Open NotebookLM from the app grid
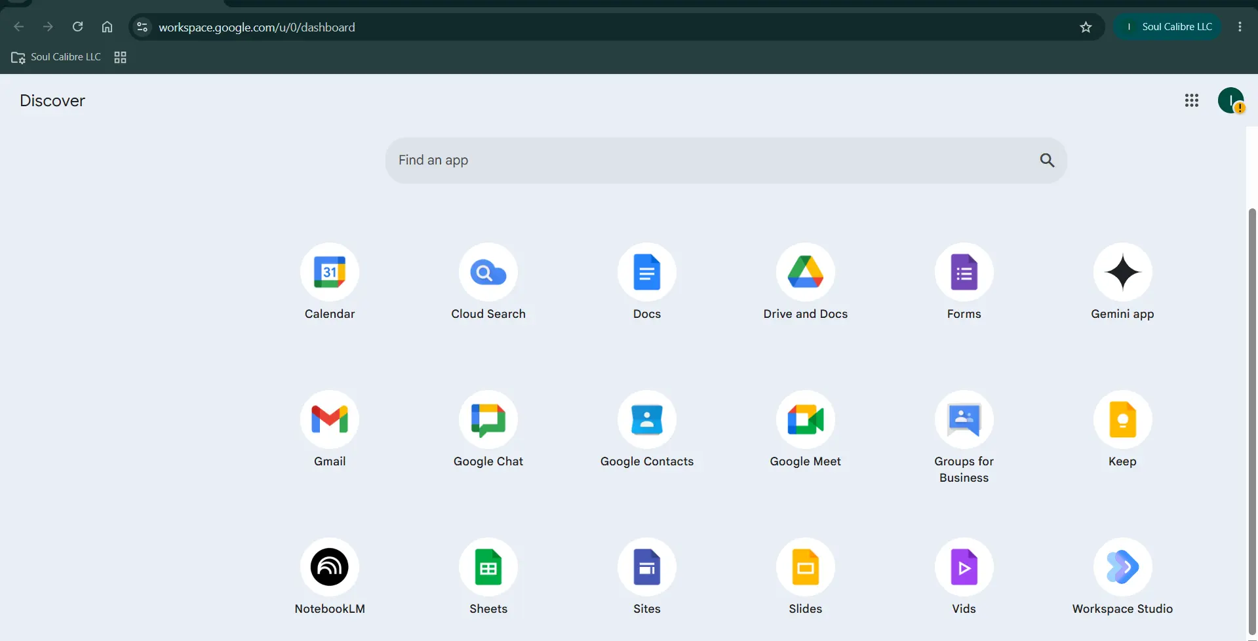Screen dimensions: 1258x641 pyautogui.click(x=330, y=568)
